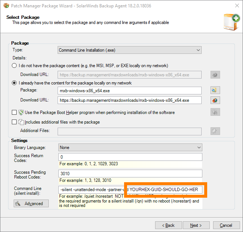This screenshot has width=243, height=232.
Task: Click the Additional Files browse icon
Action: tap(215, 131)
